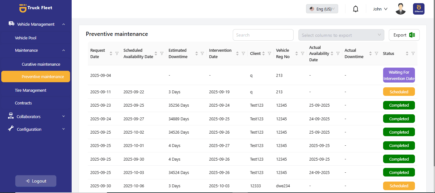Sort by Scheduled Availability Date
The height and width of the screenshot is (193, 435).
[156, 53]
